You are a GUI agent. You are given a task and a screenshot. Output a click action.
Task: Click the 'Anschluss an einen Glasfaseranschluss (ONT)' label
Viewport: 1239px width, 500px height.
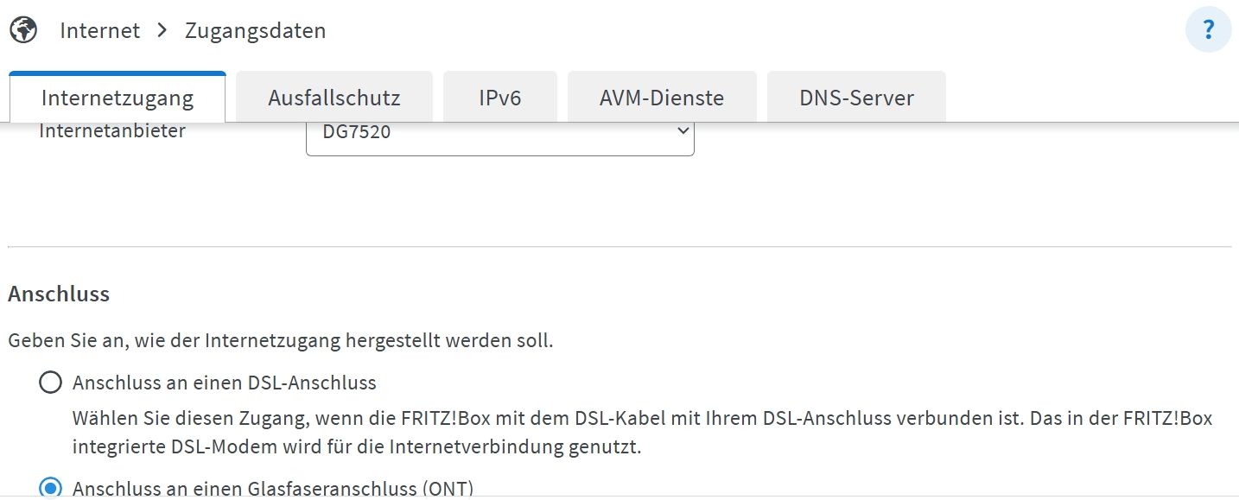[273, 488]
